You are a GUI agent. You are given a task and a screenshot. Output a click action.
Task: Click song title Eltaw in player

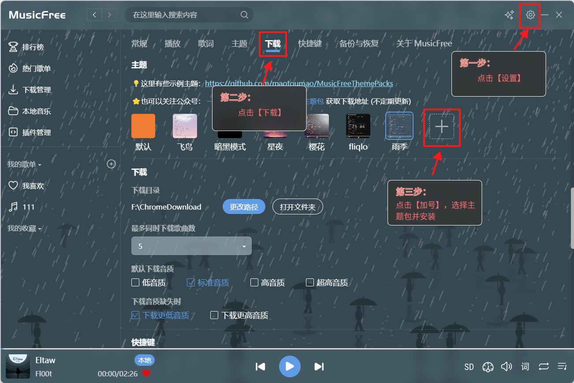(45, 360)
